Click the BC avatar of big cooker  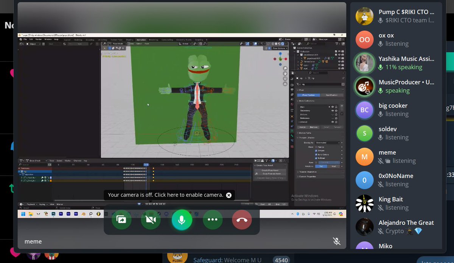365,110
